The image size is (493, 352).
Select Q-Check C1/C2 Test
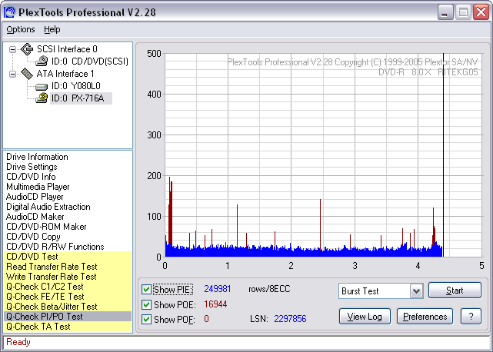pyautogui.click(x=68, y=287)
